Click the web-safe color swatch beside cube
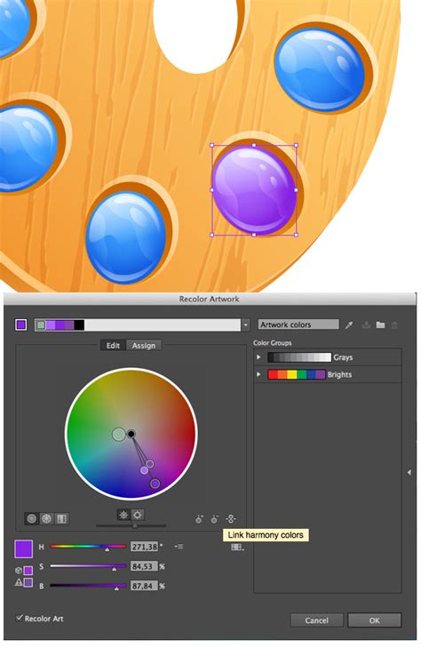The image size is (421, 648). [x=28, y=571]
